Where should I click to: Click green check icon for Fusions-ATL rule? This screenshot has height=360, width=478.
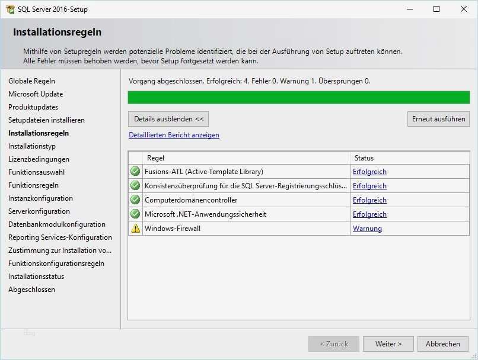(135, 171)
